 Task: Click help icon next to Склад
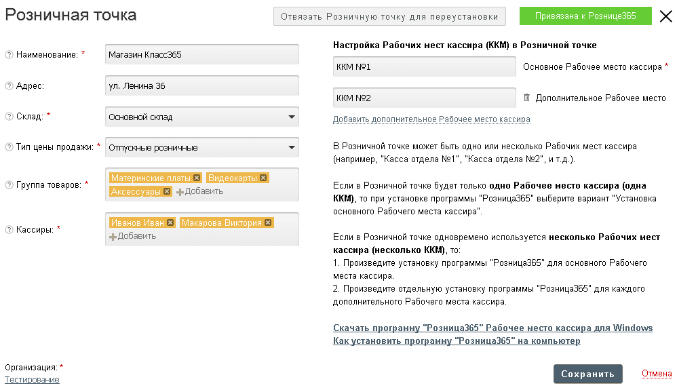9,117
